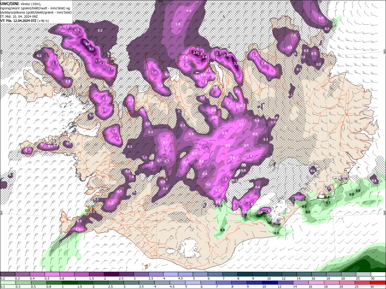
Task: Pick the dark green 1 swatch in bottom legend row
Action: click(70, 283)
